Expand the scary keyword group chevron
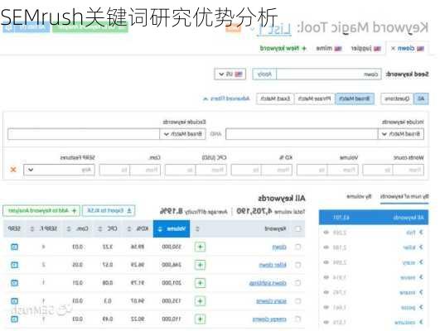440x331 pixels. click(x=421, y=262)
